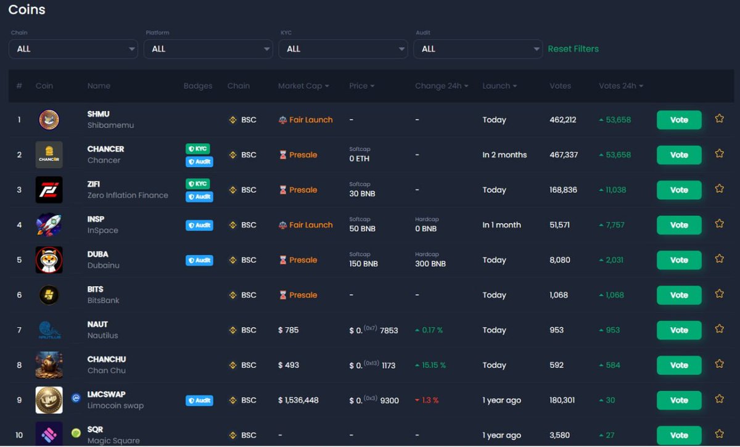Click the Presale label for CHANCER
740x447 pixels.
pos(298,155)
